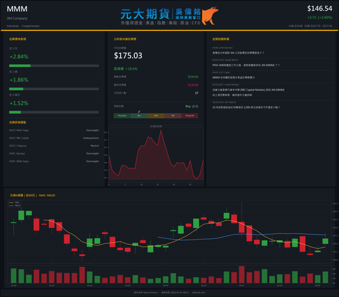Click the 元大期貨 brand logo text
This screenshot has height=297, width=339.
145,14
